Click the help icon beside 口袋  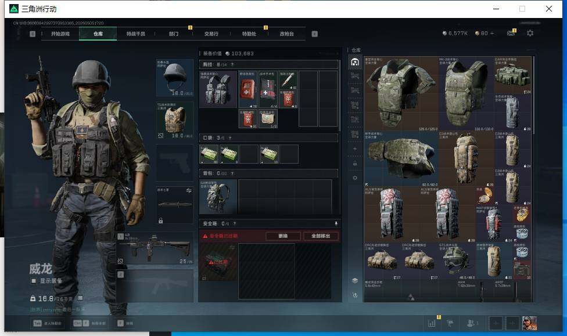point(230,138)
